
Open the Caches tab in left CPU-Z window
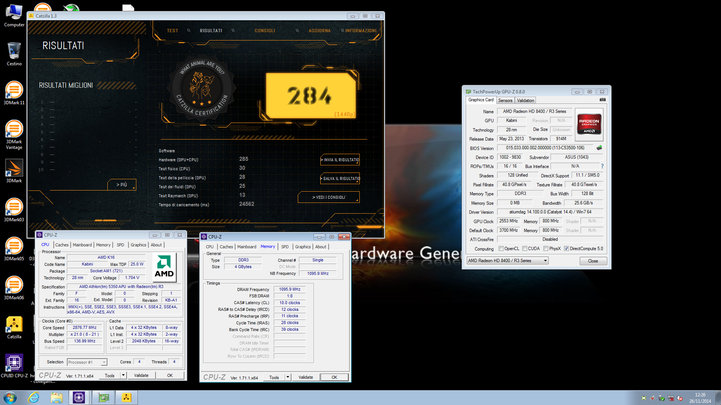tap(62, 245)
